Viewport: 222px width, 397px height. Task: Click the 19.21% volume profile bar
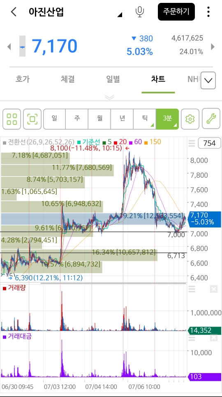tap(94, 219)
